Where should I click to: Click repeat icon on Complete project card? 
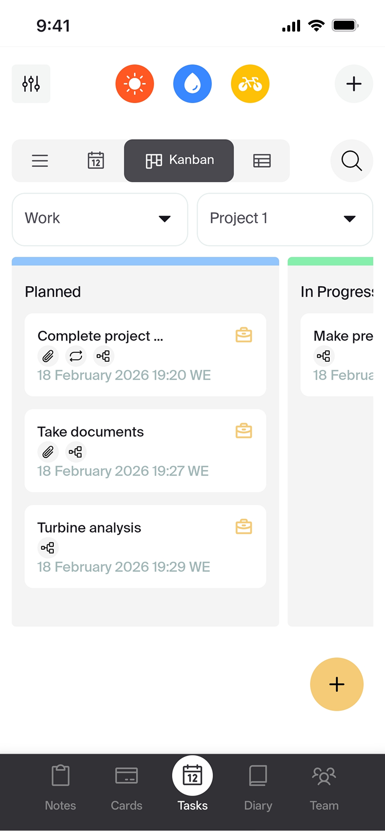[76, 356]
